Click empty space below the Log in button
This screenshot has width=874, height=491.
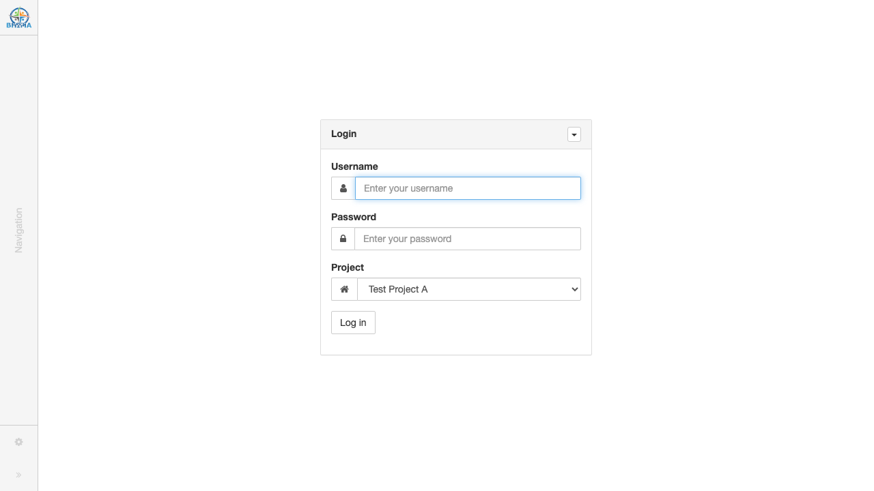[455, 344]
